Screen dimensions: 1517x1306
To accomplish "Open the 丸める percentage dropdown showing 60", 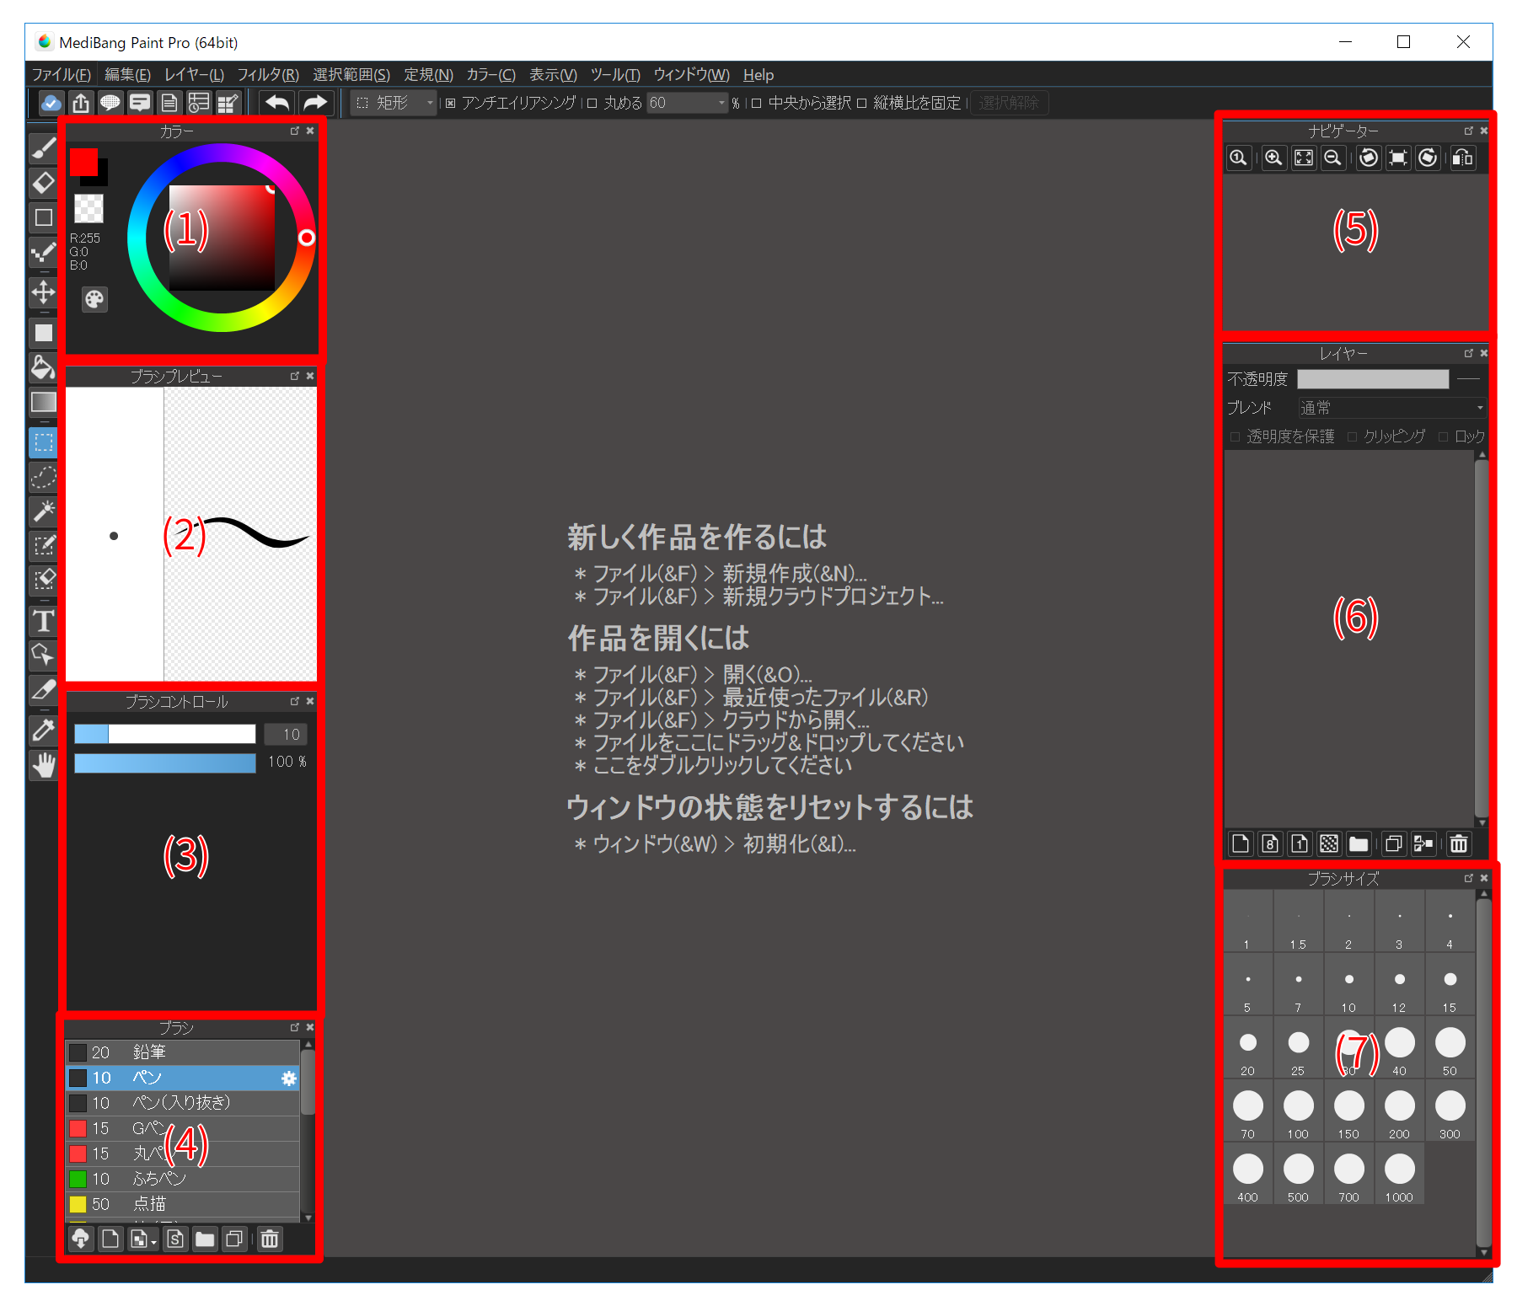I will (687, 103).
